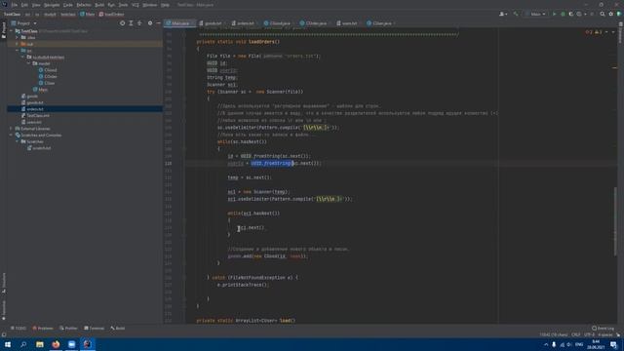Run Main with coverage

[571, 14]
